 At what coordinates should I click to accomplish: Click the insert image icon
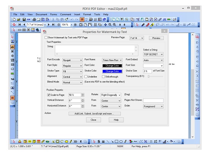pyautogui.click(x=33, y=30)
